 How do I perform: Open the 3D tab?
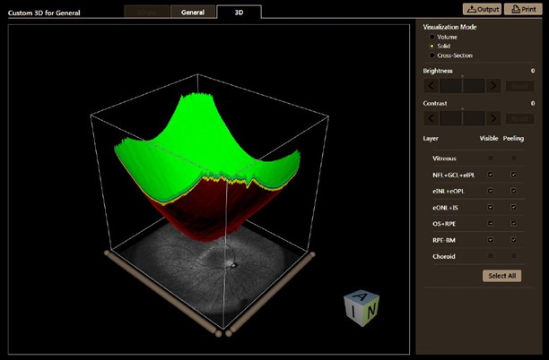pyautogui.click(x=239, y=13)
